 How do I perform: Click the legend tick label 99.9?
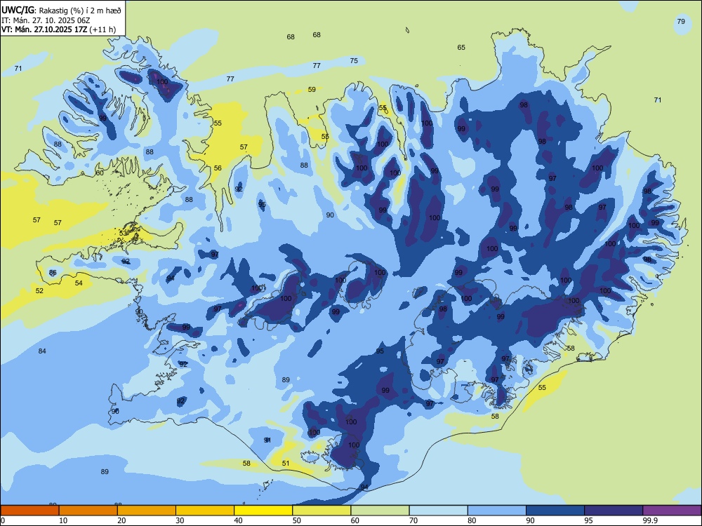point(650,520)
